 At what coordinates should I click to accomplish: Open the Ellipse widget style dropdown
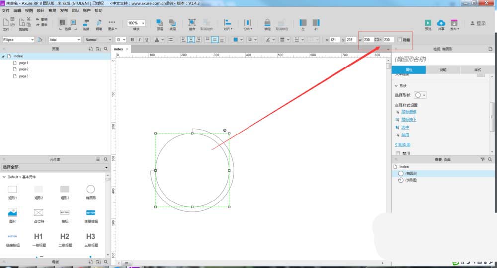click(x=18, y=40)
